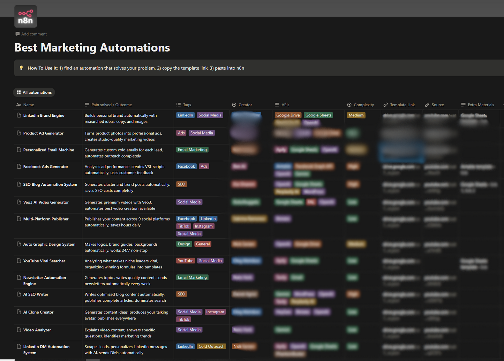The height and width of the screenshot is (361, 504).
Task: Click the "Add comment" button
Action: 33,34
